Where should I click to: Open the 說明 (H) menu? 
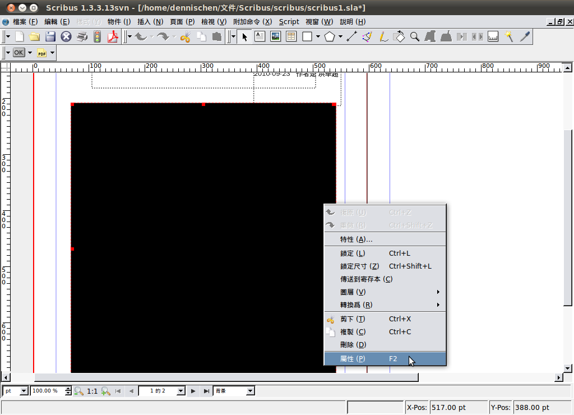tap(353, 22)
